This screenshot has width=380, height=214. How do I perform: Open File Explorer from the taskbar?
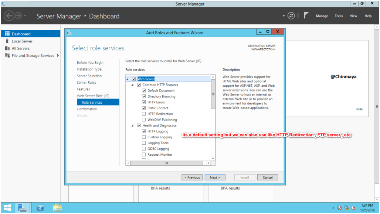57,208
